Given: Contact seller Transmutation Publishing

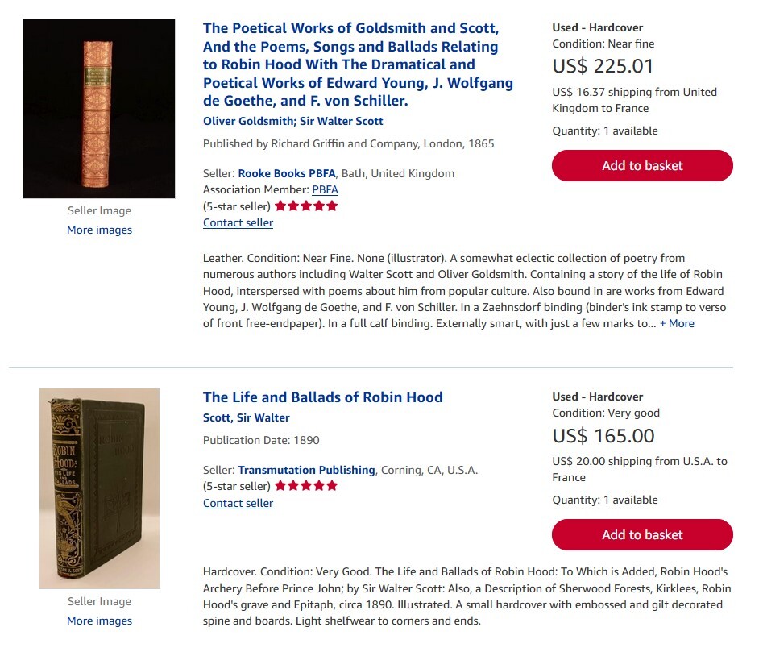Looking at the screenshot, I should click(x=238, y=503).
